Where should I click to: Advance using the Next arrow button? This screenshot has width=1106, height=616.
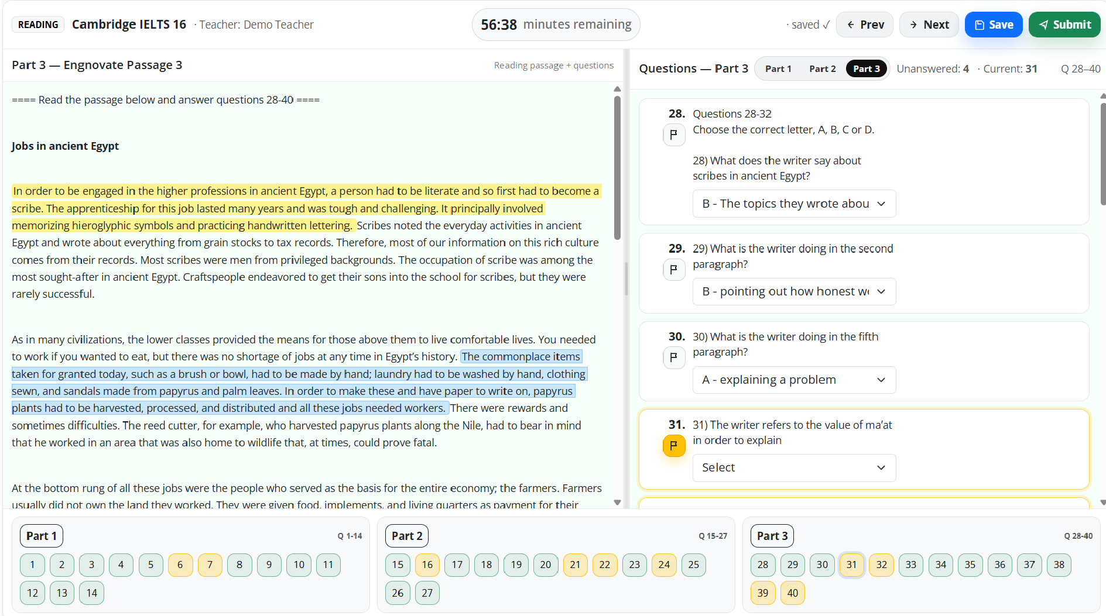(x=929, y=25)
